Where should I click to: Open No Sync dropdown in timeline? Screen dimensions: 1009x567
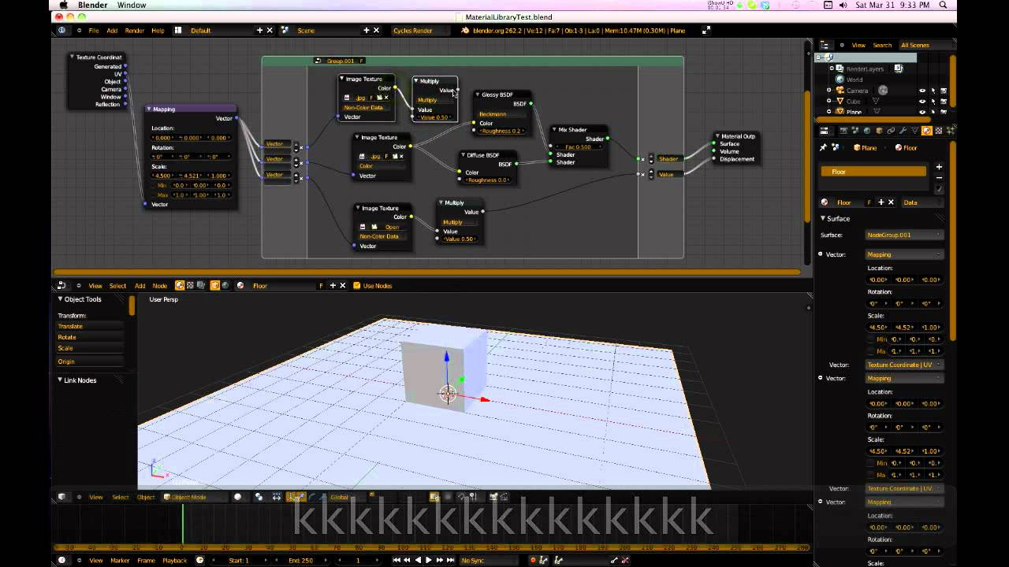(x=490, y=560)
